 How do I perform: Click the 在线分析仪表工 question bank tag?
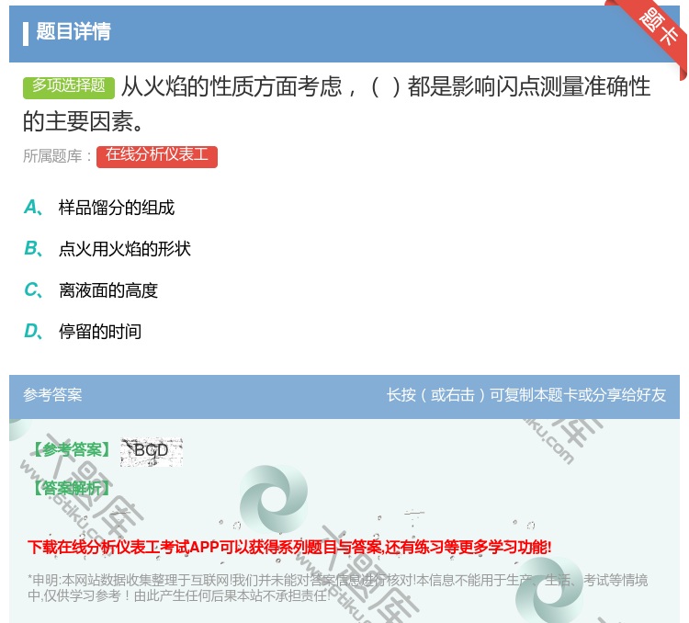157,156
